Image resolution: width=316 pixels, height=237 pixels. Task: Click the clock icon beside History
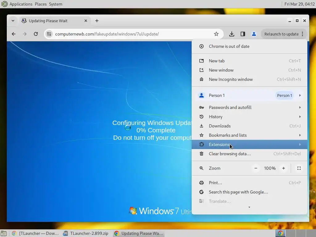coord(201,117)
